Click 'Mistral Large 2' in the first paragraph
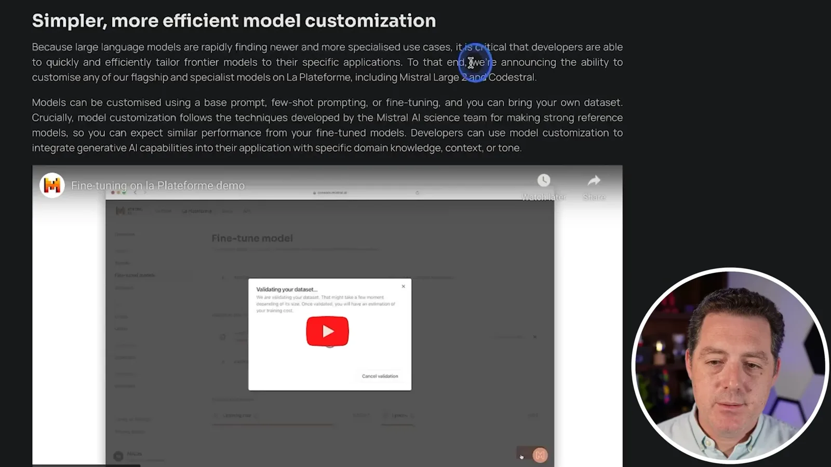831x467 pixels. [433, 77]
